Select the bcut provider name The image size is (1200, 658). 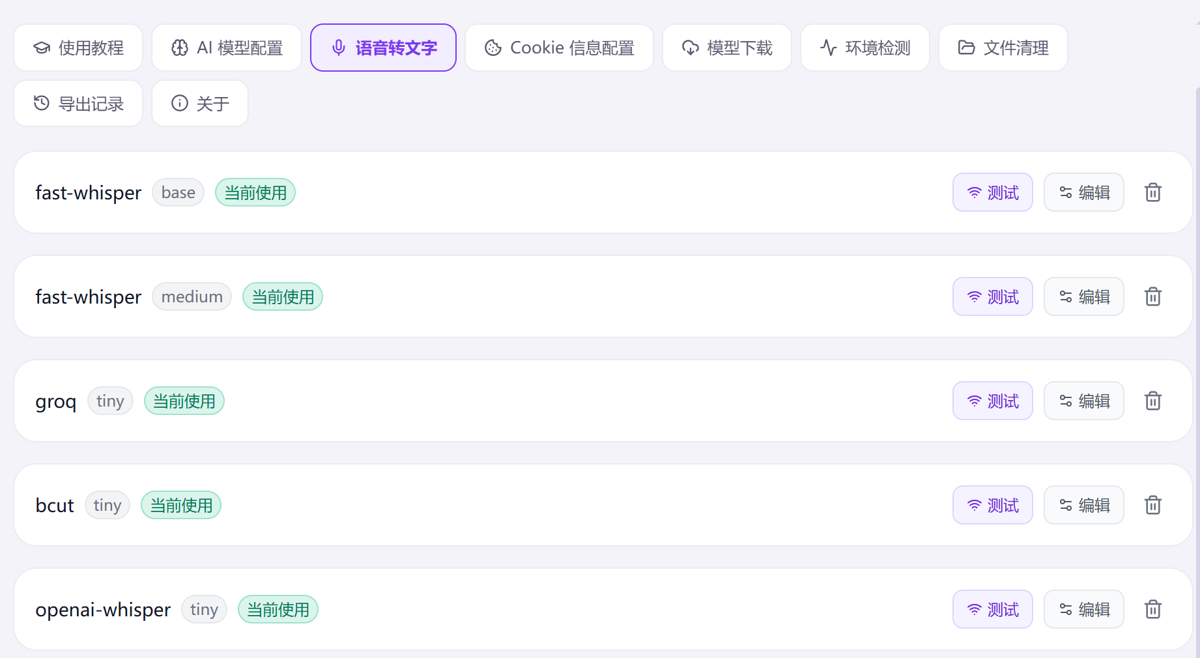tap(55, 505)
